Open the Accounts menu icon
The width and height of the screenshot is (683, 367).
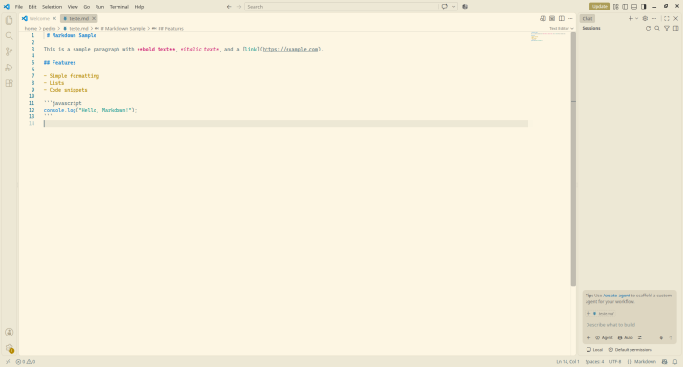(x=9, y=333)
